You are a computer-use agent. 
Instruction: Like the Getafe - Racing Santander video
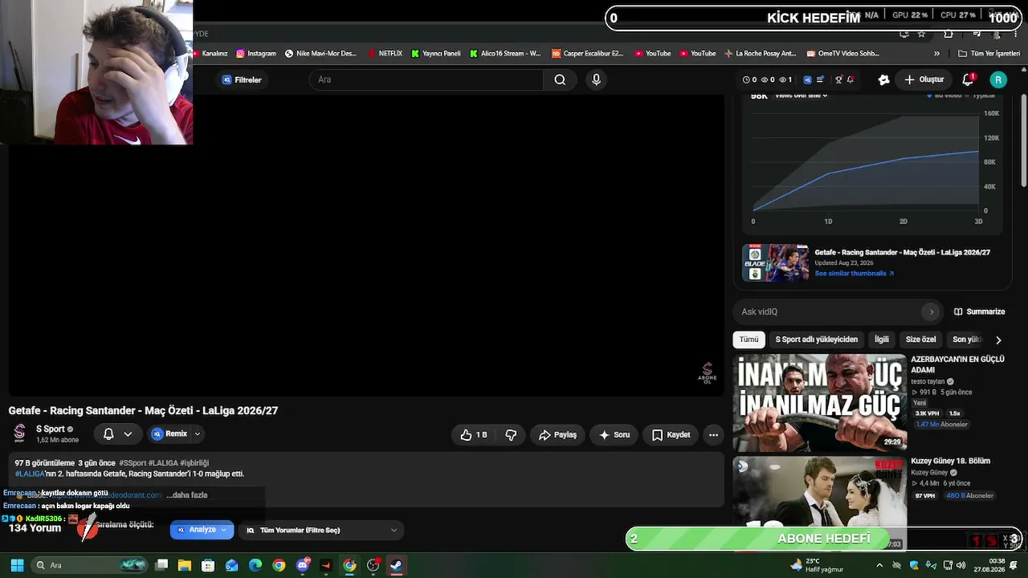pyautogui.click(x=473, y=434)
